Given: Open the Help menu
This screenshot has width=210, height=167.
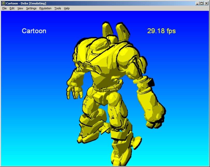Looking at the screenshot, I should (67, 8).
